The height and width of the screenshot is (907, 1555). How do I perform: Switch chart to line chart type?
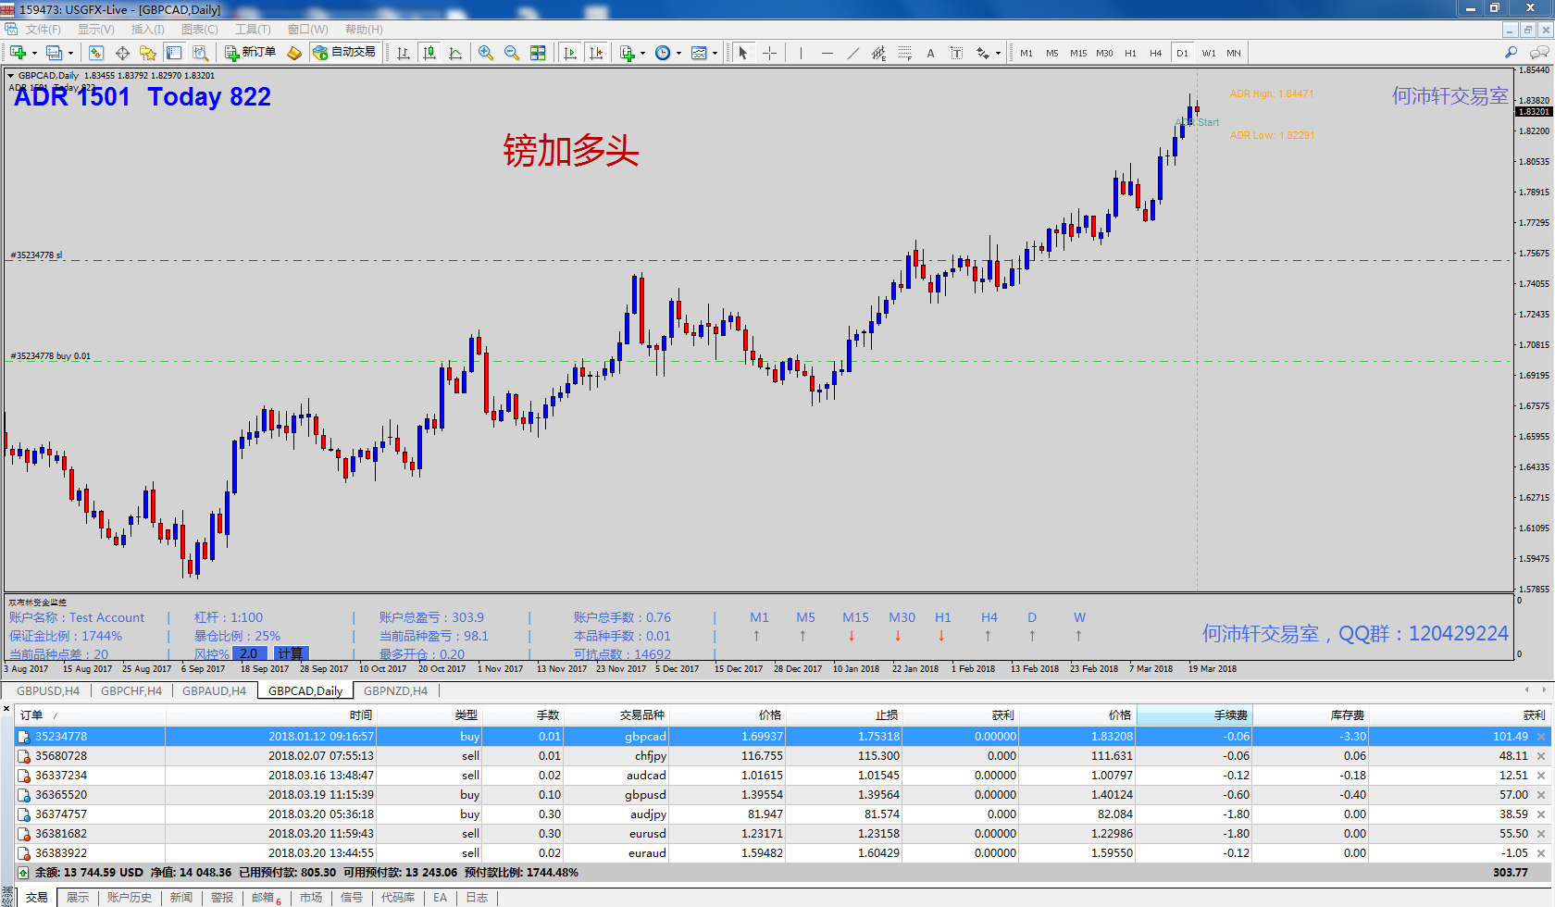pos(455,53)
